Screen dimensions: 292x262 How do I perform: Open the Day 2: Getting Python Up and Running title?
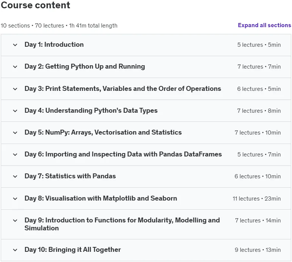[85, 67]
